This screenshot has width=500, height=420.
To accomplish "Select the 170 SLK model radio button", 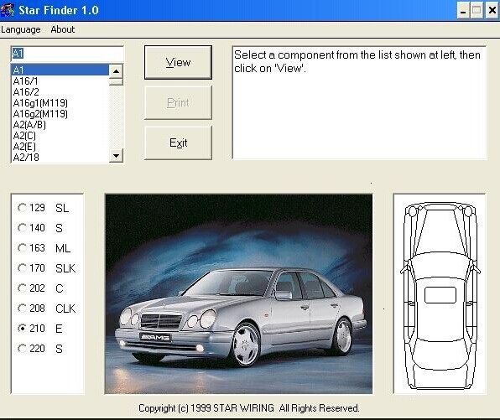I will point(22,268).
